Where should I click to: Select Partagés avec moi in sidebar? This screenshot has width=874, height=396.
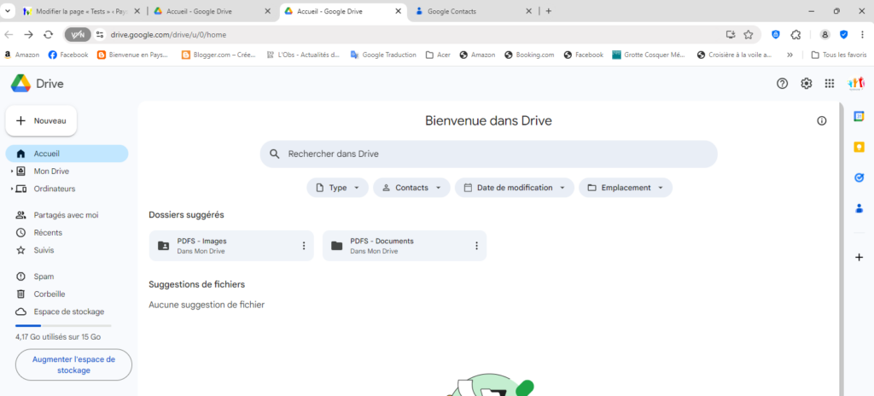(x=66, y=215)
